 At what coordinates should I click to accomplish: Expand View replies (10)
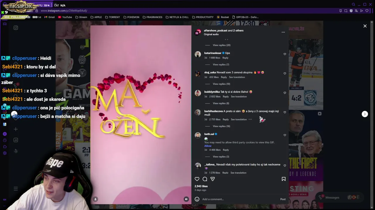point(221,84)
